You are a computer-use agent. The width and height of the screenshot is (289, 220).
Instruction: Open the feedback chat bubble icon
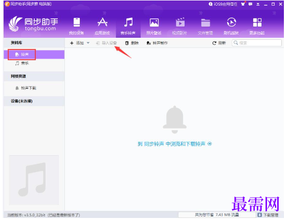[250, 4]
